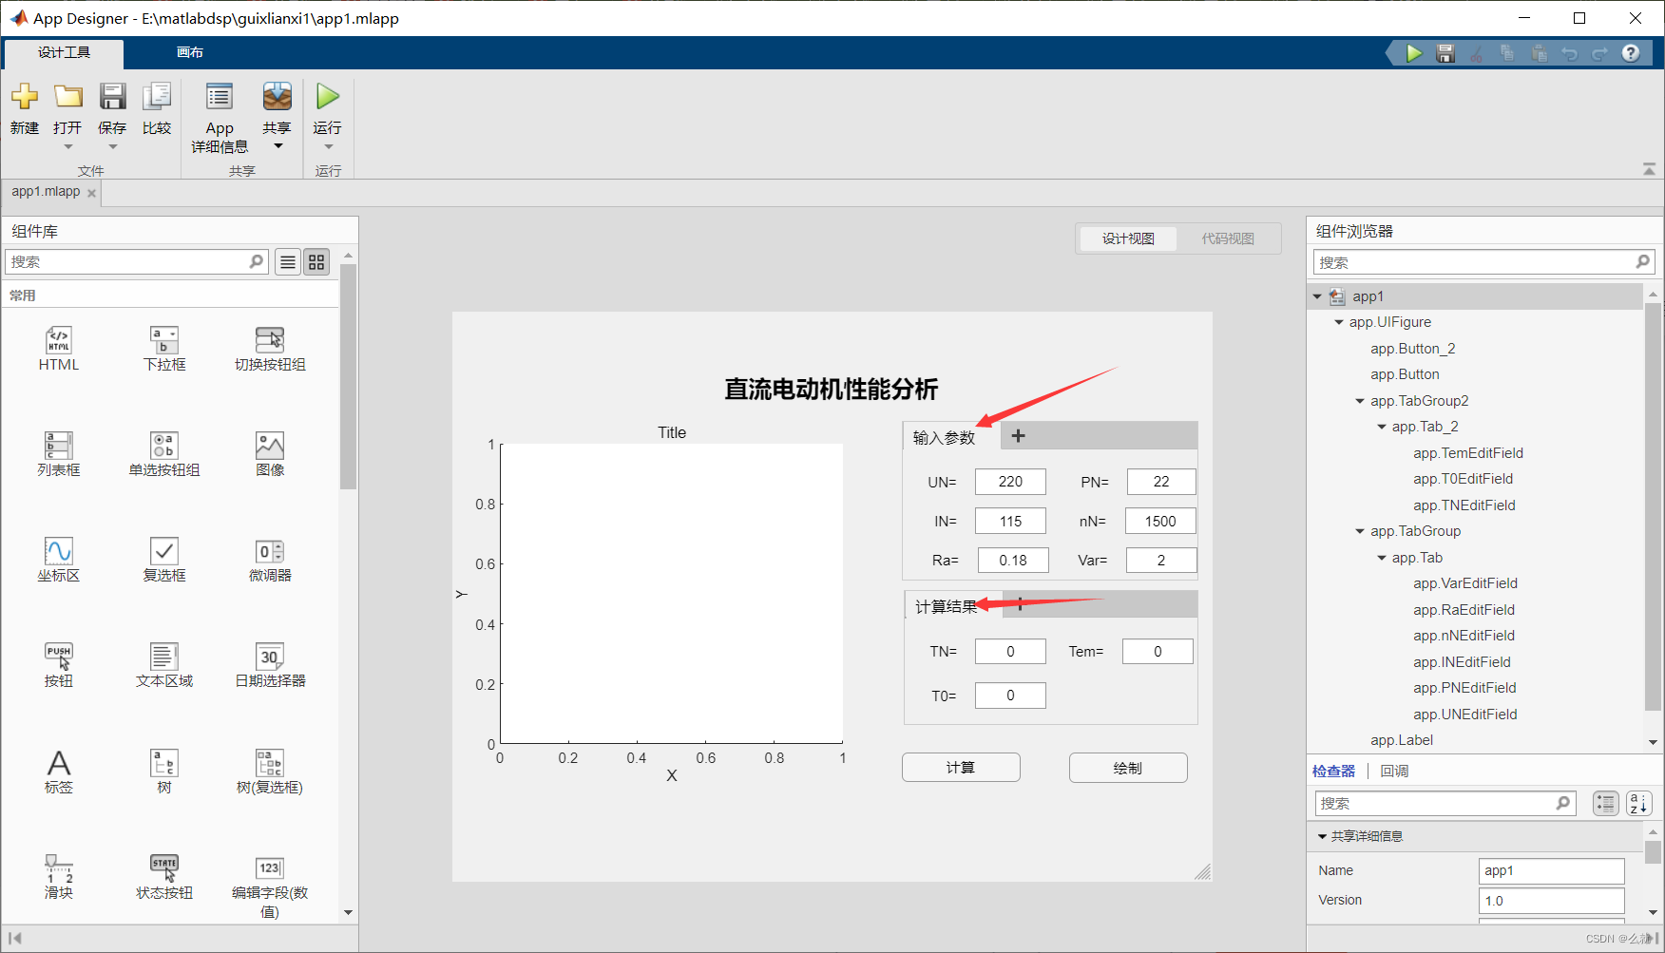Image resolution: width=1665 pixels, height=953 pixels.
Task: Switch component library to list view
Action: pyautogui.click(x=287, y=261)
